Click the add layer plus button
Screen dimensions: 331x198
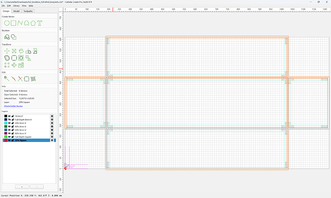point(22,187)
